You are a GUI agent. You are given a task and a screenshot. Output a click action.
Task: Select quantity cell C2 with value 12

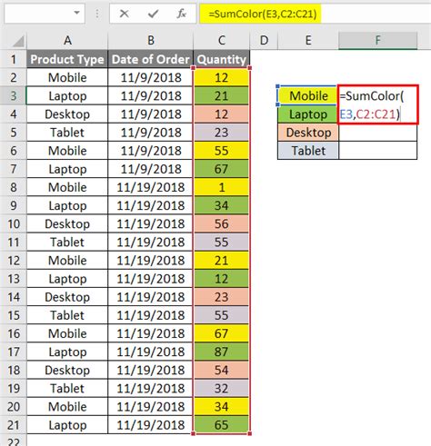click(x=222, y=77)
